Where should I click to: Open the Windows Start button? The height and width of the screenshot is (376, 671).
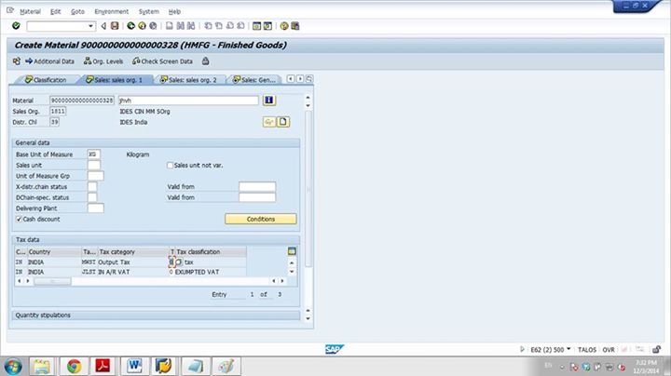click(x=13, y=367)
